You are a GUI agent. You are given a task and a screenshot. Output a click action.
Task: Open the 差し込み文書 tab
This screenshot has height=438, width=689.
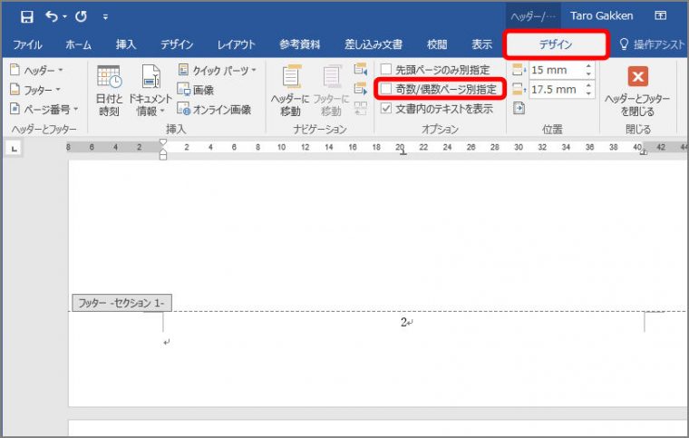click(x=374, y=44)
